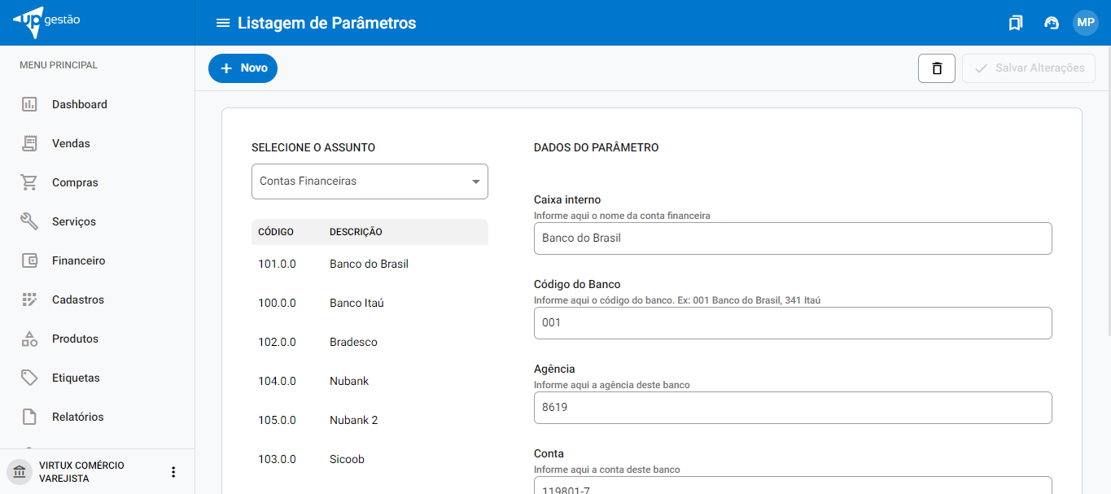
Task: Open Dashboard from main menu
Action: [79, 104]
